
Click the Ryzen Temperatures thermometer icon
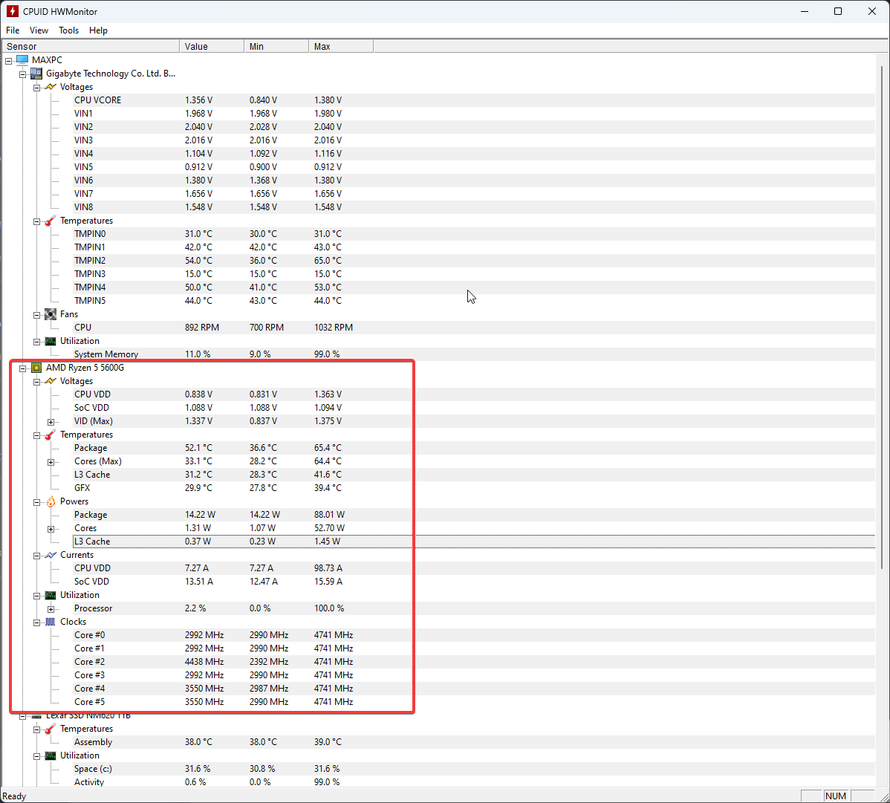click(x=51, y=435)
